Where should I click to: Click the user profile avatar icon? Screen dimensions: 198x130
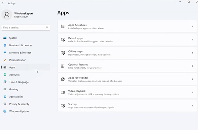[7, 15]
